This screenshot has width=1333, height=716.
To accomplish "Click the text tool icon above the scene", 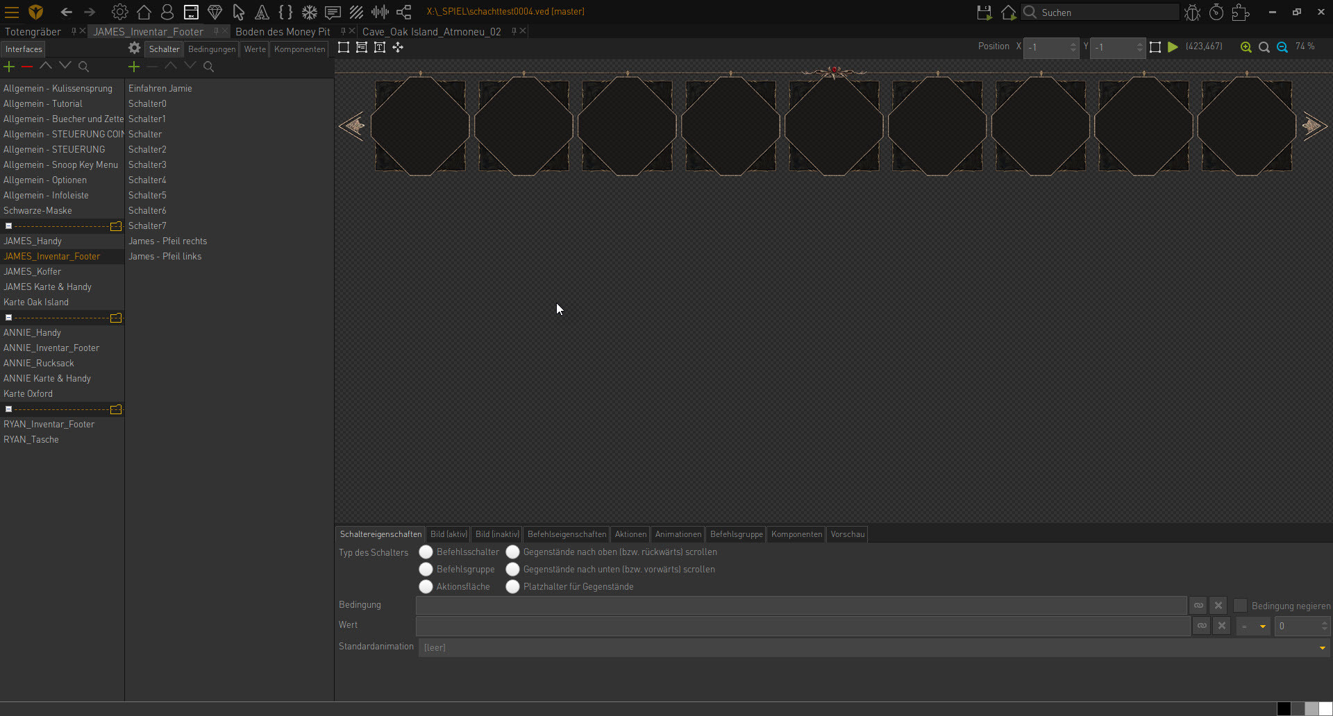I will [x=380, y=47].
